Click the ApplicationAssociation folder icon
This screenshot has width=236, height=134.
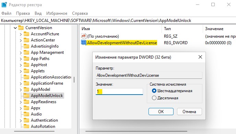26,77
